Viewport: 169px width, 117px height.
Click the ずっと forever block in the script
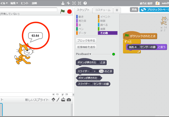128,42
